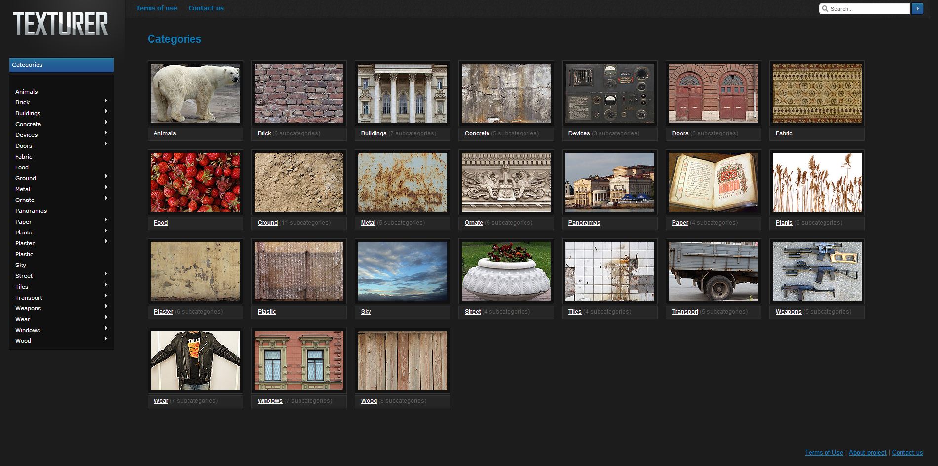Open the truck Transport thumbnail

click(713, 271)
